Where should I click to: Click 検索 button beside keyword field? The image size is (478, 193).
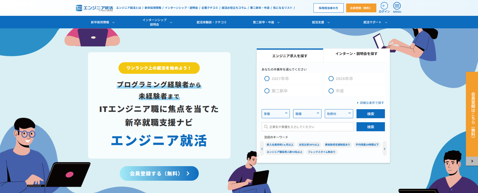tap(371, 127)
